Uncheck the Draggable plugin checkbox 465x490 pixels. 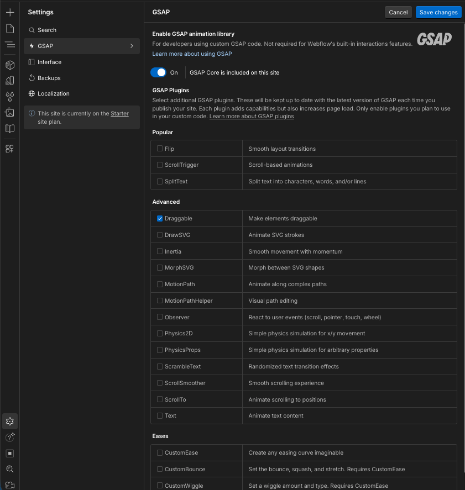coord(160,219)
